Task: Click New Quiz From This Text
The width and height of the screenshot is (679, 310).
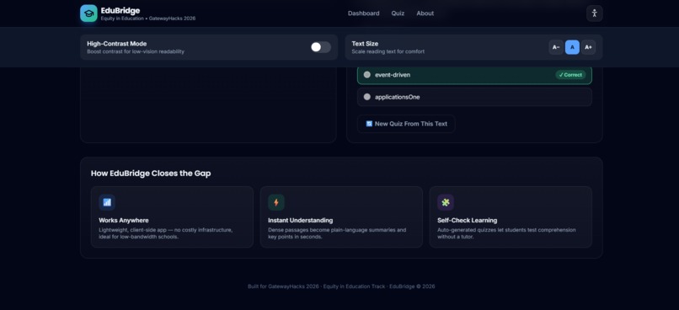Action: [x=406, y=124]
